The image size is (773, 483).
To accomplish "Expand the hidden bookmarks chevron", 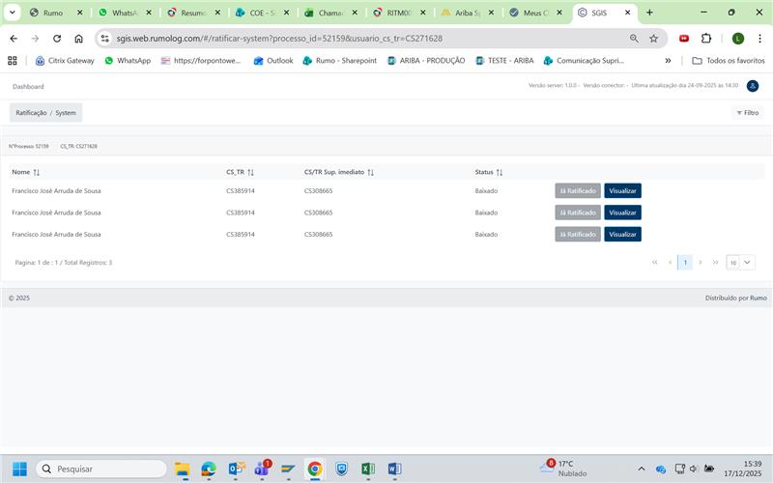I will click(x=668, y=60).
